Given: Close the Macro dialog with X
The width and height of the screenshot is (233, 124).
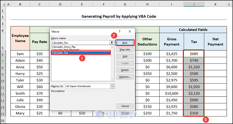Looking at the screenshot, I should tap(130, 31).
